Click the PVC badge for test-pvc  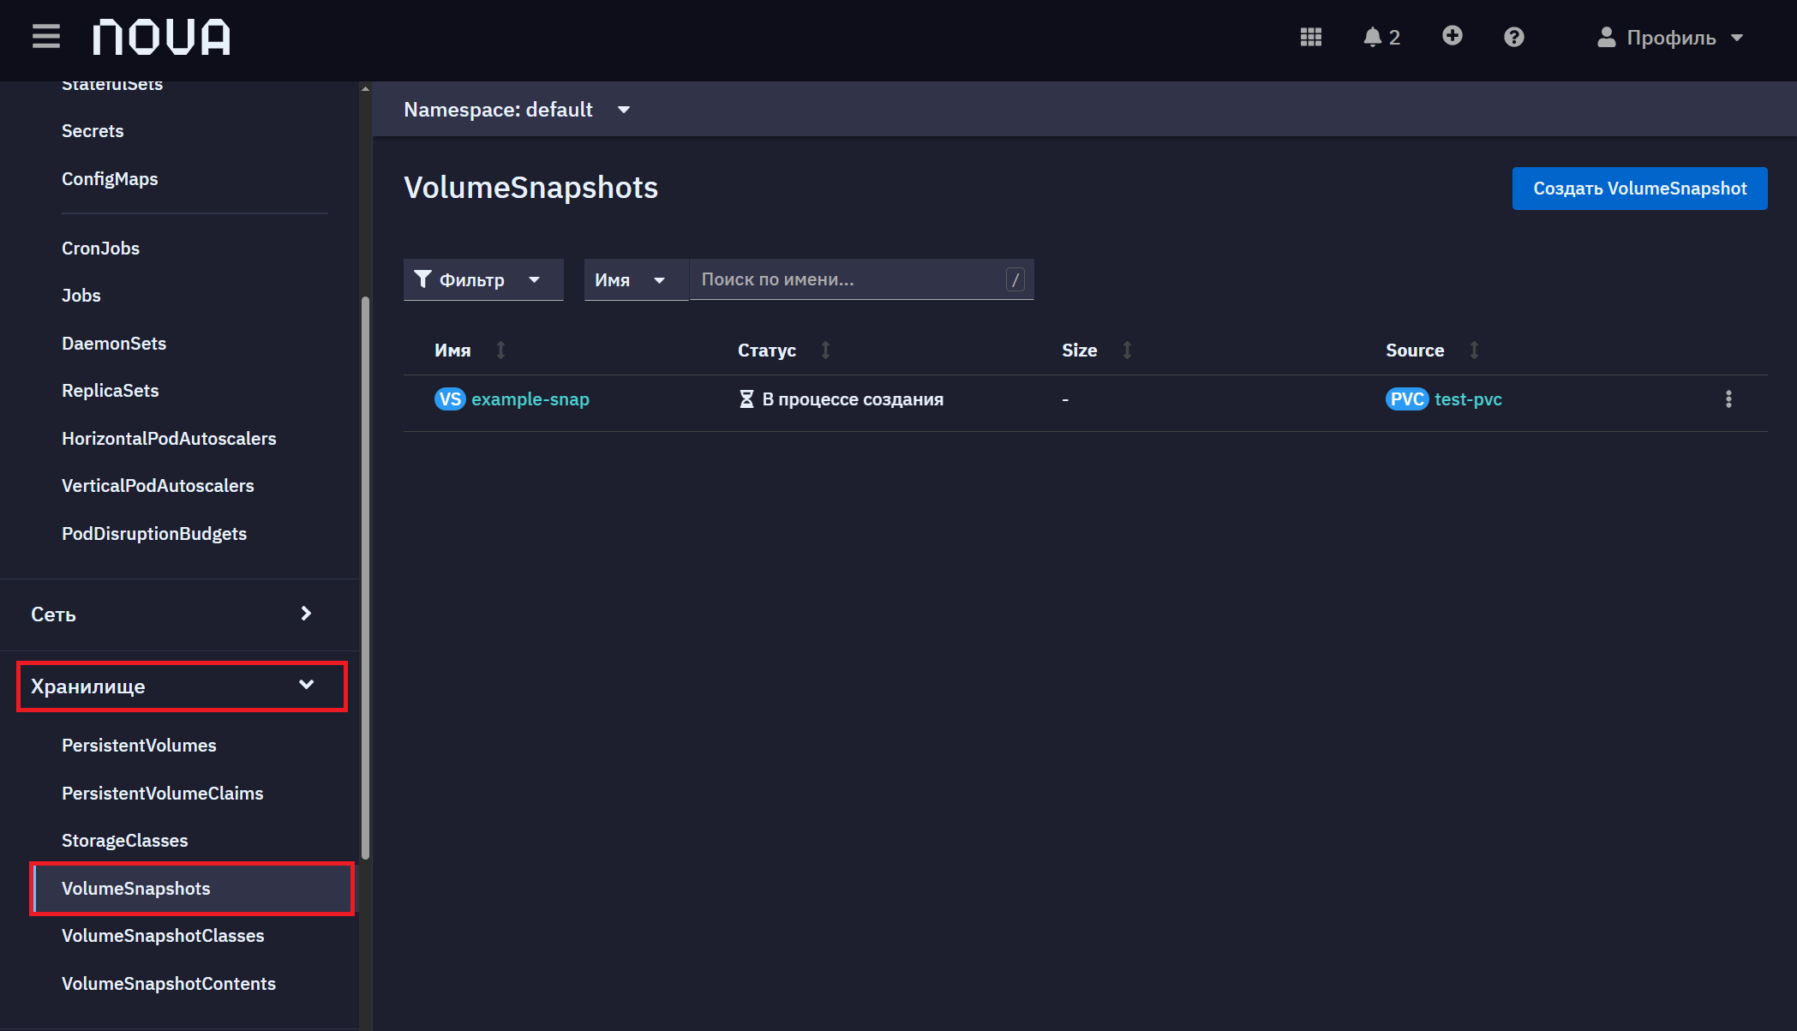(x=1407, y=399)
